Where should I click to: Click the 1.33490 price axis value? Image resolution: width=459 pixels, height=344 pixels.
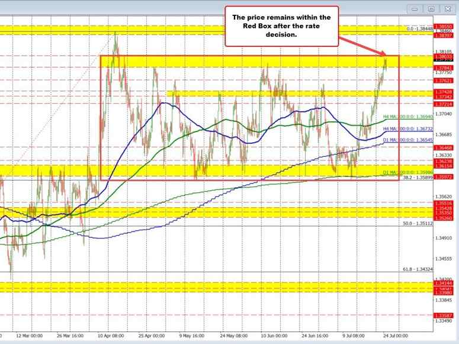(444, 321)
